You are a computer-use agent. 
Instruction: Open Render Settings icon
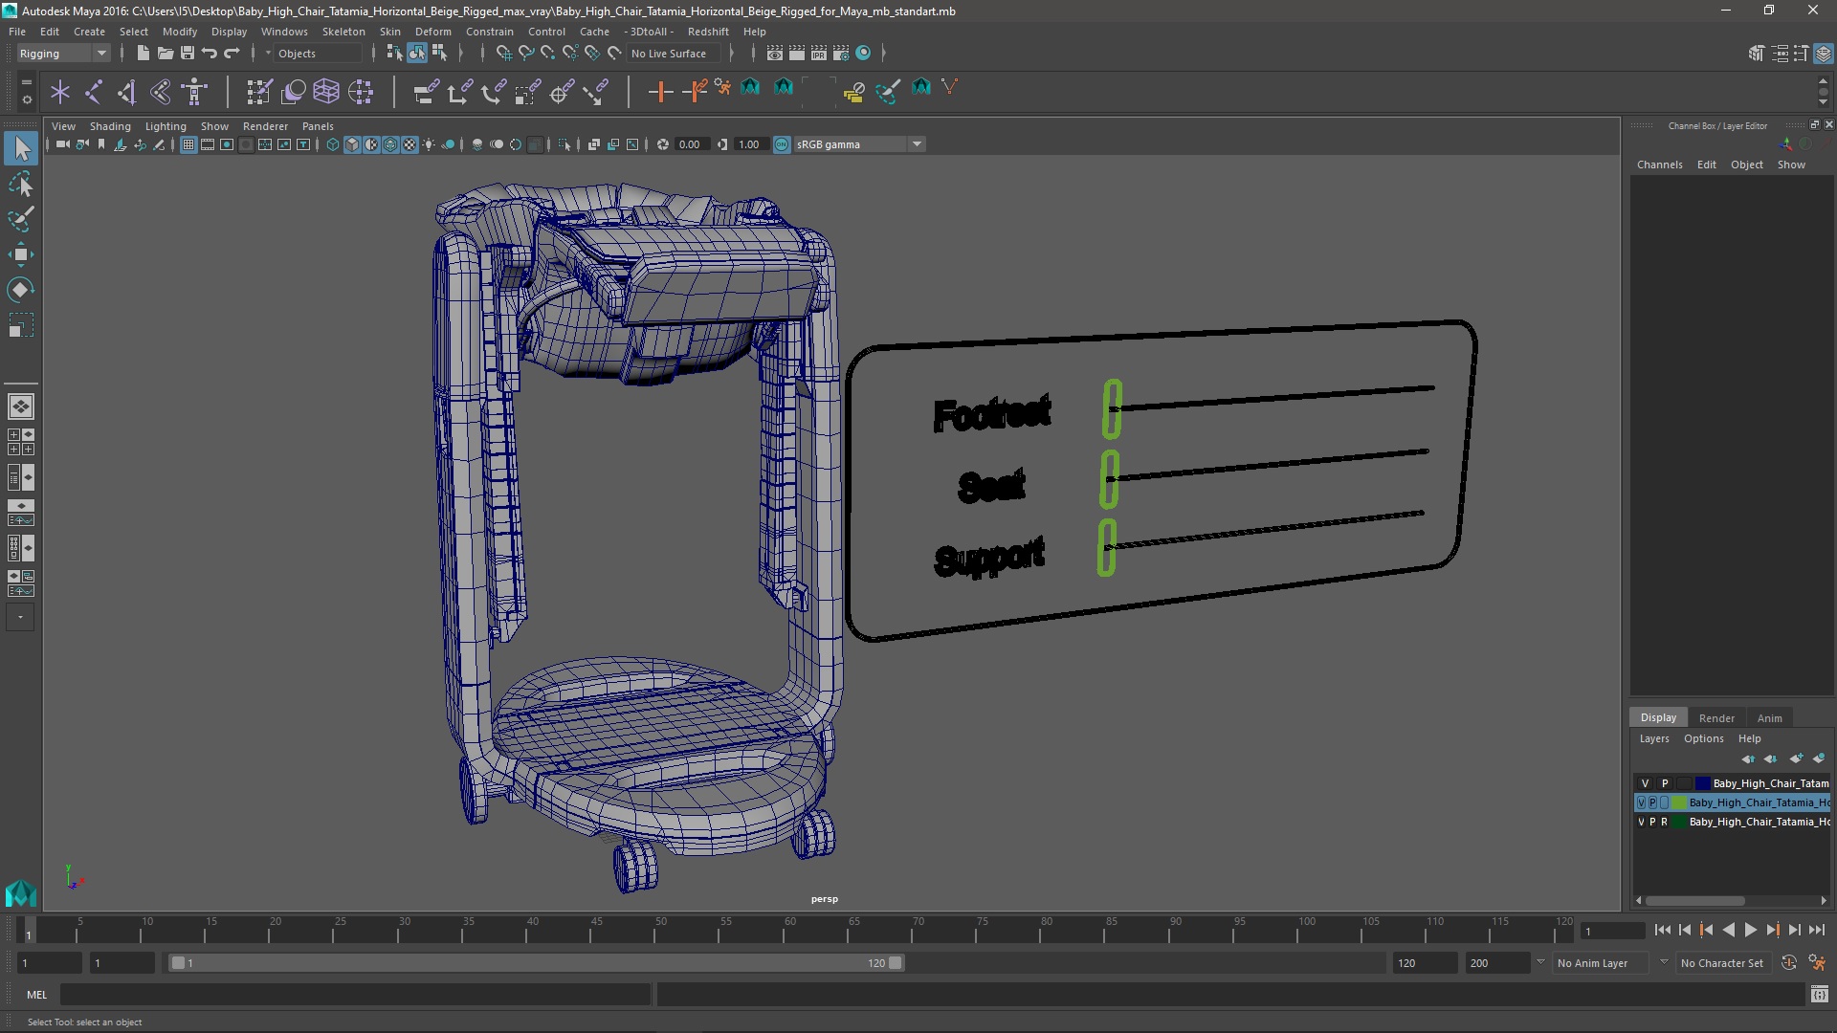841,54
